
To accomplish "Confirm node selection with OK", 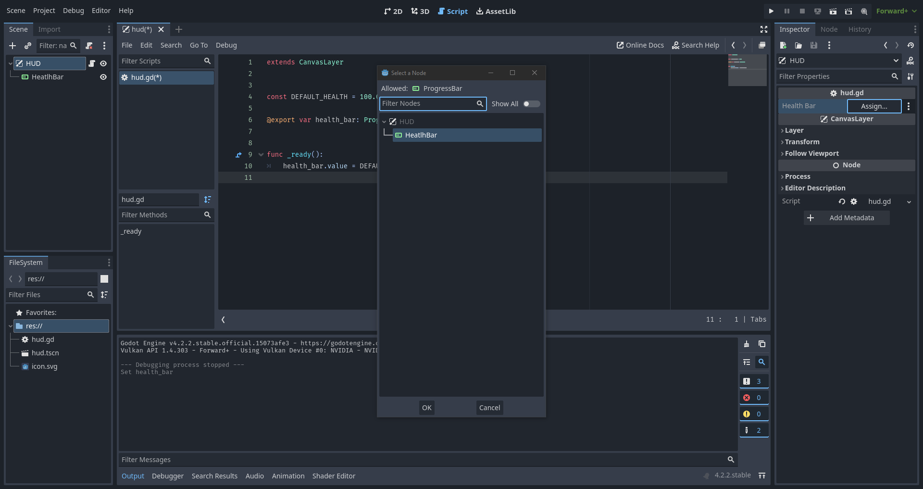I will click(427, 408).
